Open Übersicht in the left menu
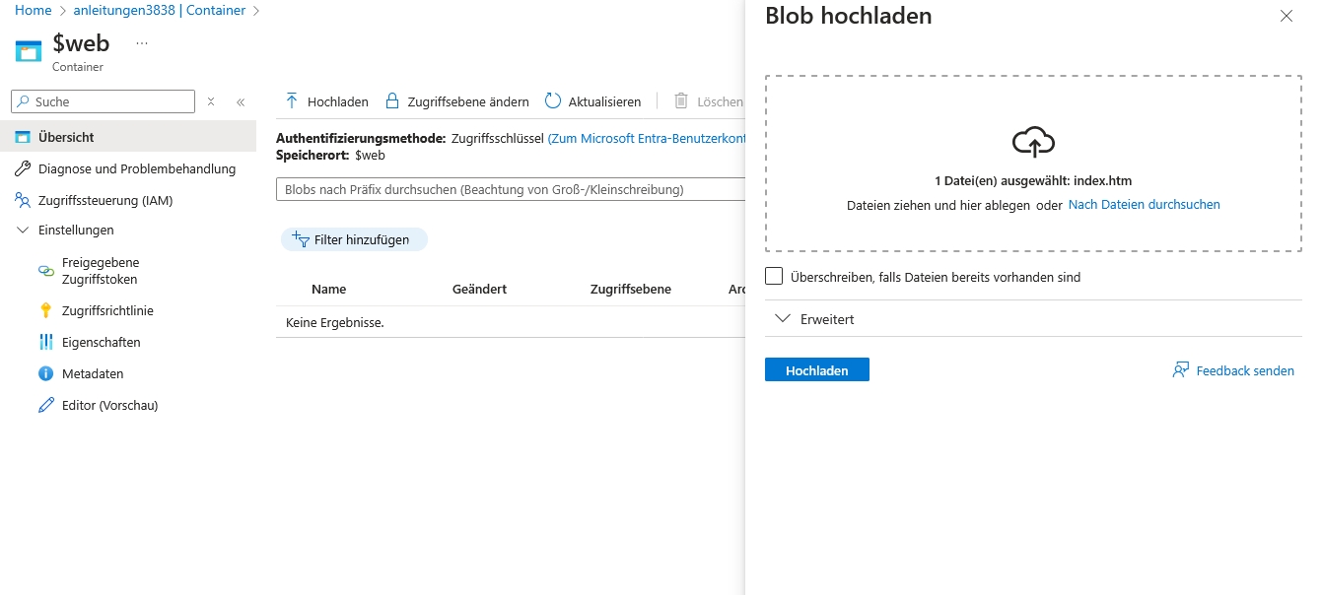The image size is (1322, 595). (66, 137)
